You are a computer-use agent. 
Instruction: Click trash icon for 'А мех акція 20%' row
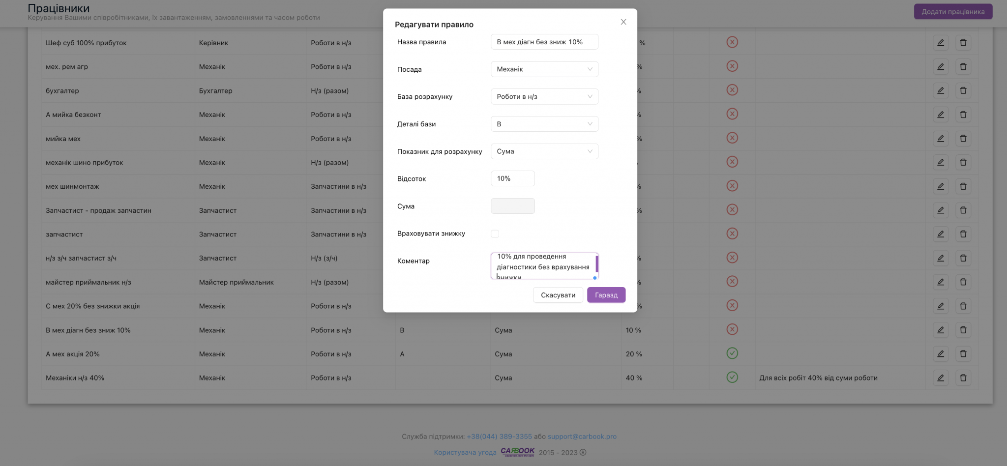[963, 354]
